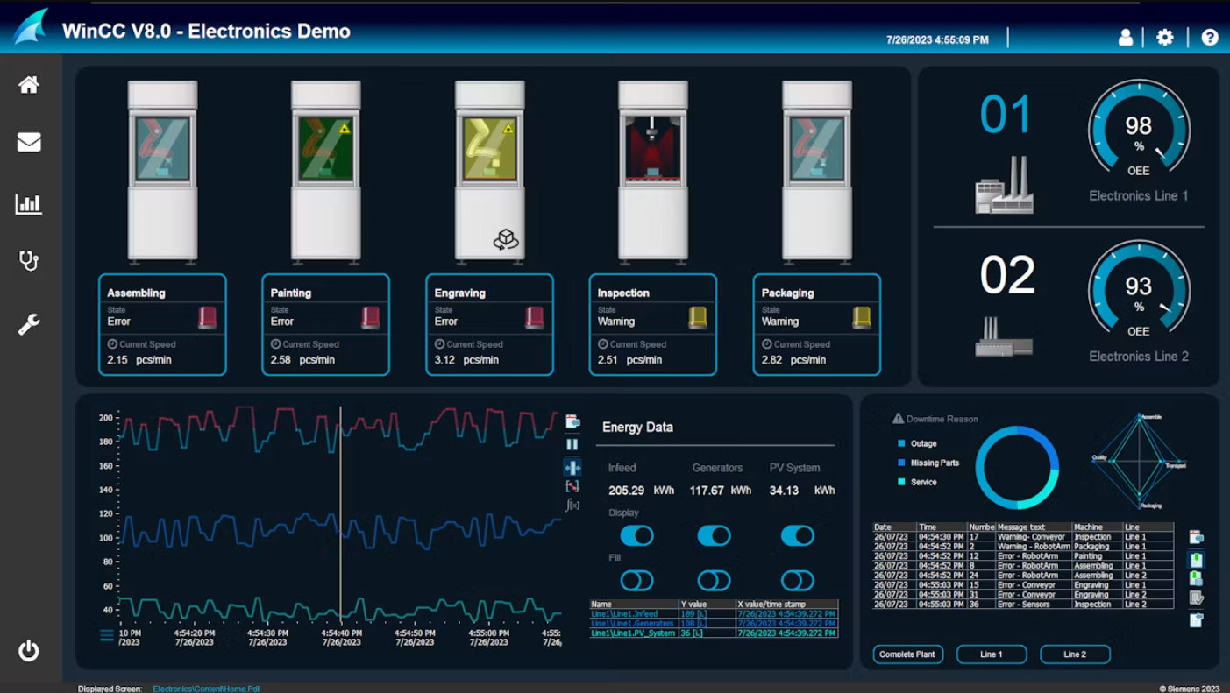
Task: Filter alarms by Line 1 button
Action: tap(992, 654)
